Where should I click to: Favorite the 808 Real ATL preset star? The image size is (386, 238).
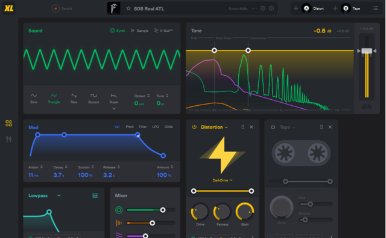point(128,8)
